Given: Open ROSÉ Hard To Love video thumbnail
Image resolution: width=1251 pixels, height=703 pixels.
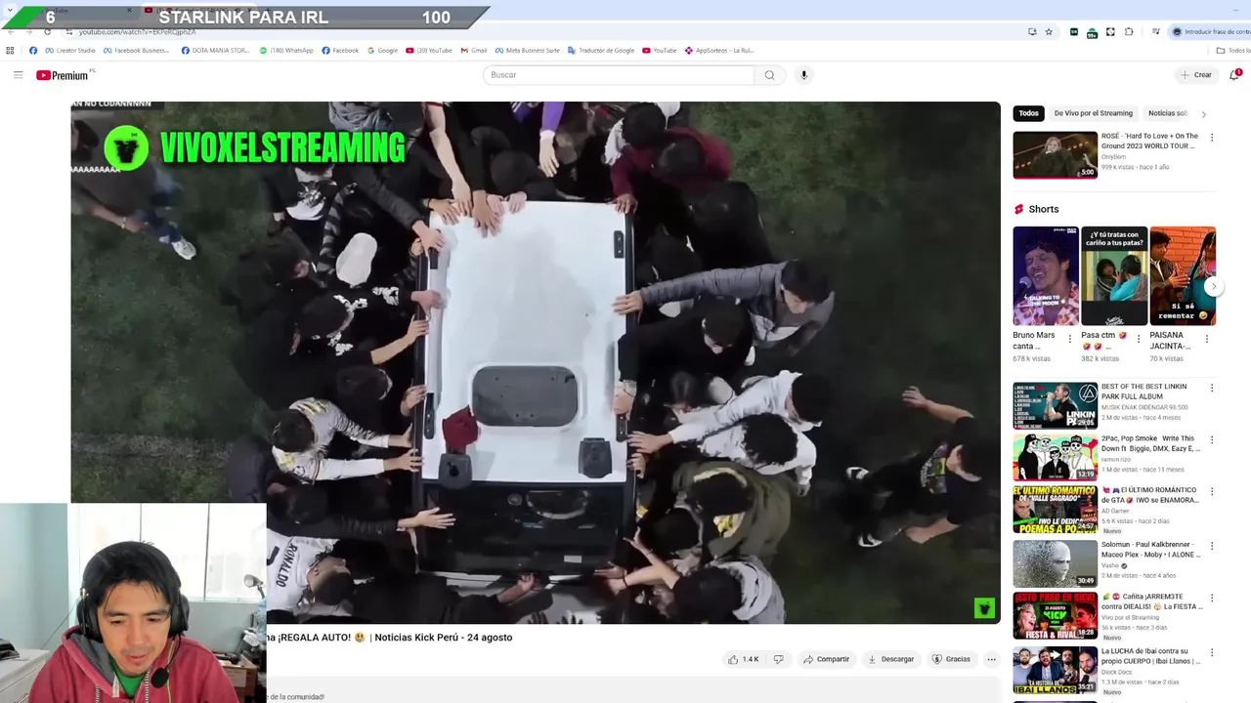Looking at the screenshot, I should click(x=1055, y=154).
